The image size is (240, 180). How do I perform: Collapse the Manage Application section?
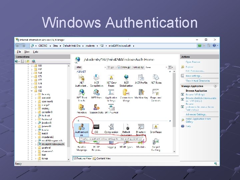click(x=215, y=86)
